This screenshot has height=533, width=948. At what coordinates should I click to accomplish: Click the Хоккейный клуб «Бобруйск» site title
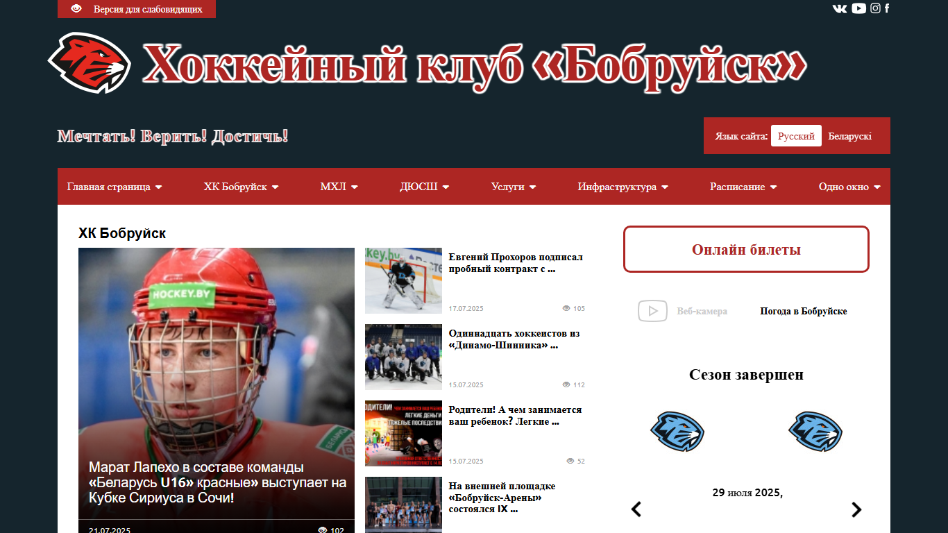pos(475,66)
